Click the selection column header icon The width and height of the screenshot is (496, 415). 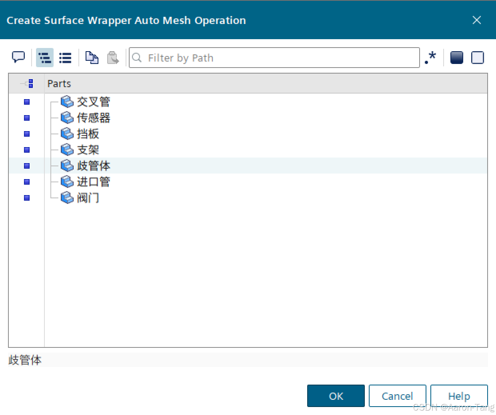pyautogui.click(x=27, y=84)
